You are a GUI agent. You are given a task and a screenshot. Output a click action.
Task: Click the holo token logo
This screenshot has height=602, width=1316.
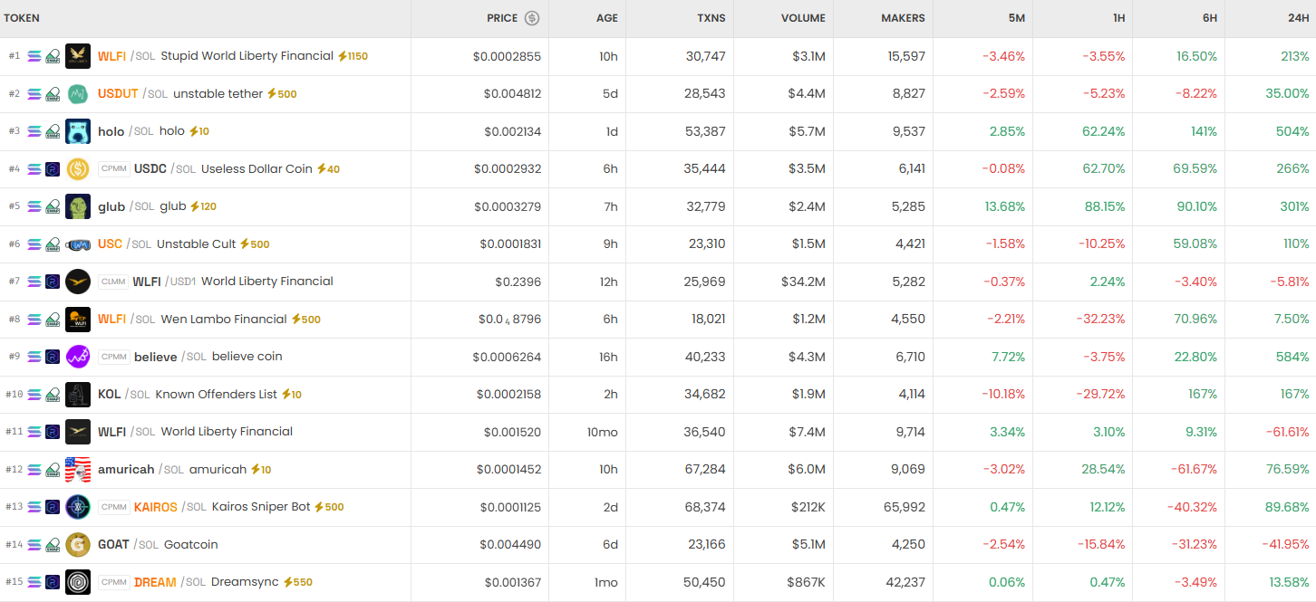click(x=78, y=131)
